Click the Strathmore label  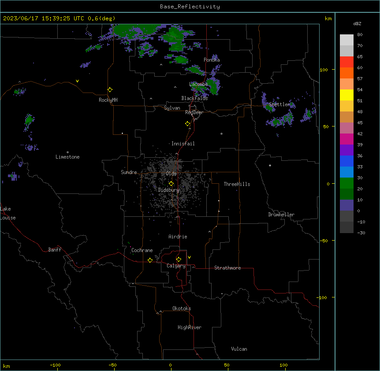point(227,268)
